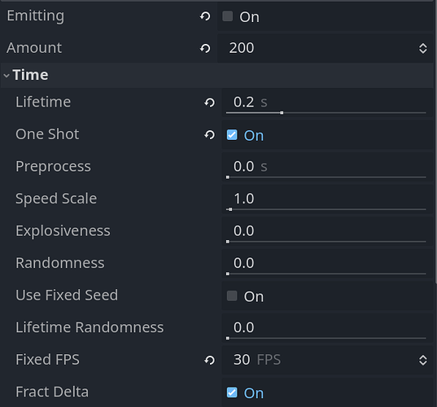Click the Fixed FPS stepper arrows

[423, 360]
